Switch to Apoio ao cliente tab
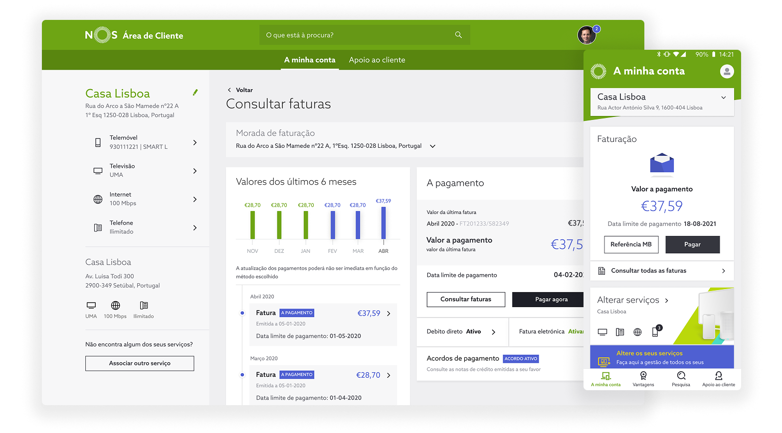Viewport: 782px width, 433px height. pos(377,60)
